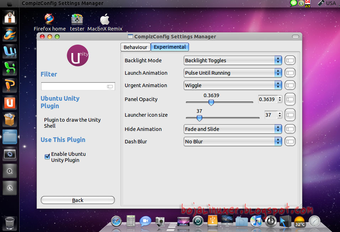
Task: Launch Firefox from the launcher
Action: coord(10,34)
